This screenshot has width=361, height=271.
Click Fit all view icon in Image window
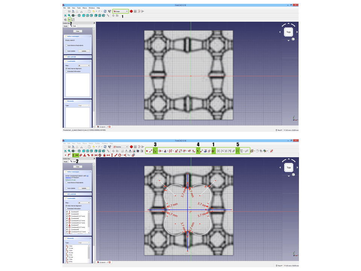(65, 15)
